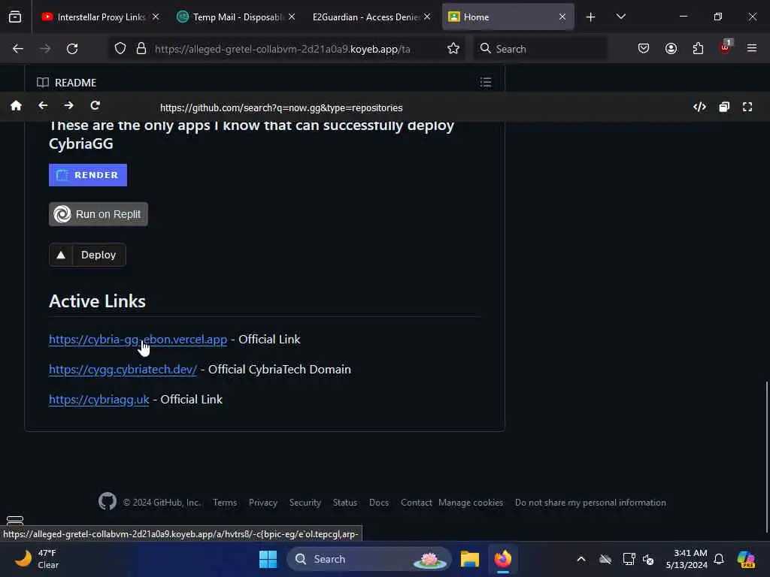Open cybria-gg-ebon.vercel.app link
This screenshot has height=577, width=770.
click(138, 340)
